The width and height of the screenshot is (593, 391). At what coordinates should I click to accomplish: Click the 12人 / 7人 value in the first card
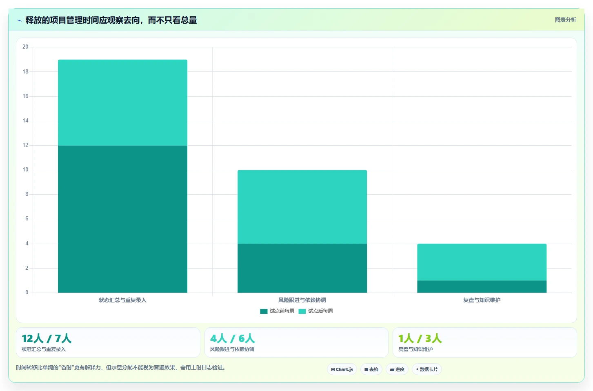(47, 338)
